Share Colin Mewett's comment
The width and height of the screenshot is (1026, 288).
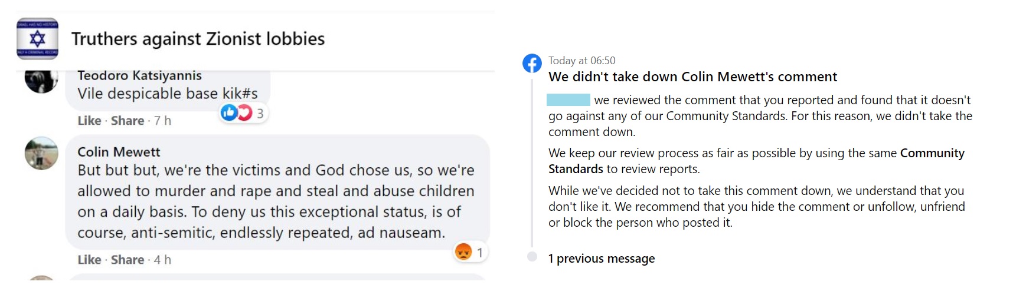tap(128, 260)
